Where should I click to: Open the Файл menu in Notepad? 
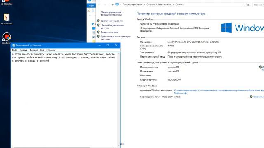pos(14,50)
